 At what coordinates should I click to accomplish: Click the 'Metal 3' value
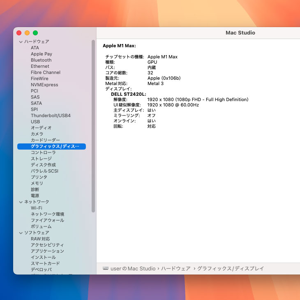(x=155, y=83)
